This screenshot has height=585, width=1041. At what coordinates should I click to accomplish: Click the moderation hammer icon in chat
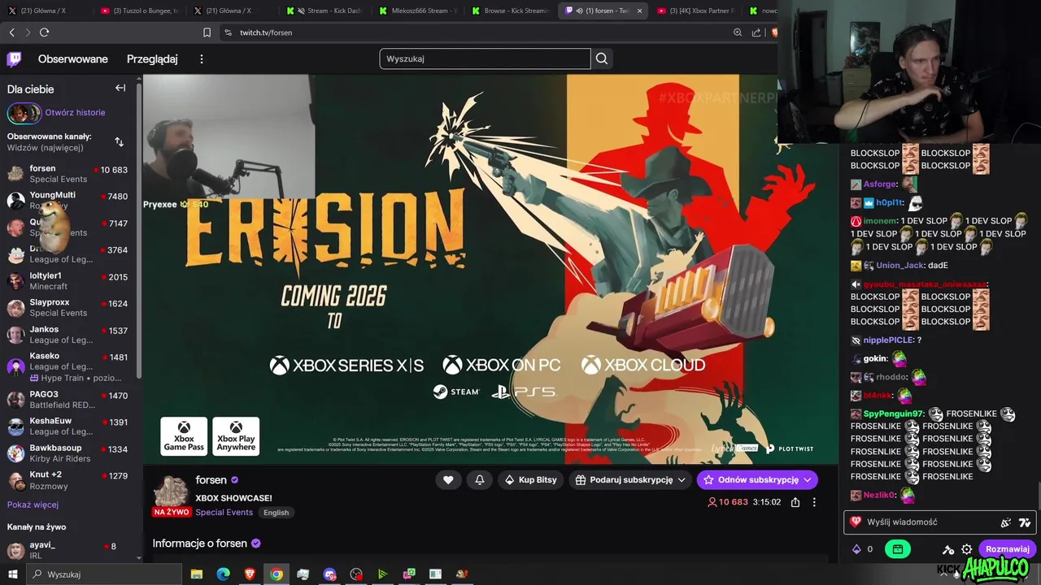(948, 549)
